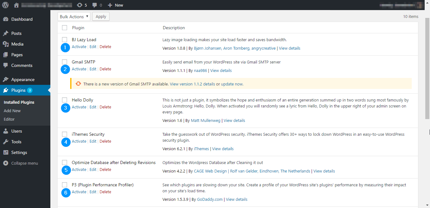
Task: Delete the P3 Plugin Performance Profiler
Action: tap(105, 192)
